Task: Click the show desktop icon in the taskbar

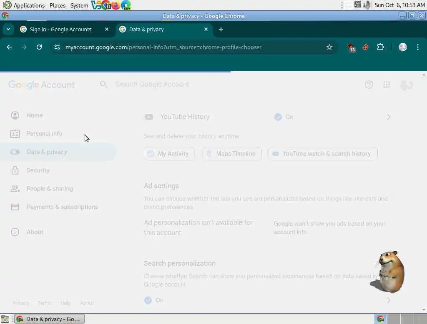Action: 5,319
